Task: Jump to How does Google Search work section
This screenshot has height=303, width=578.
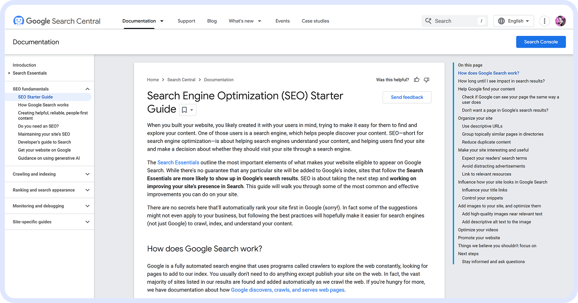Action: coord(488,73)
